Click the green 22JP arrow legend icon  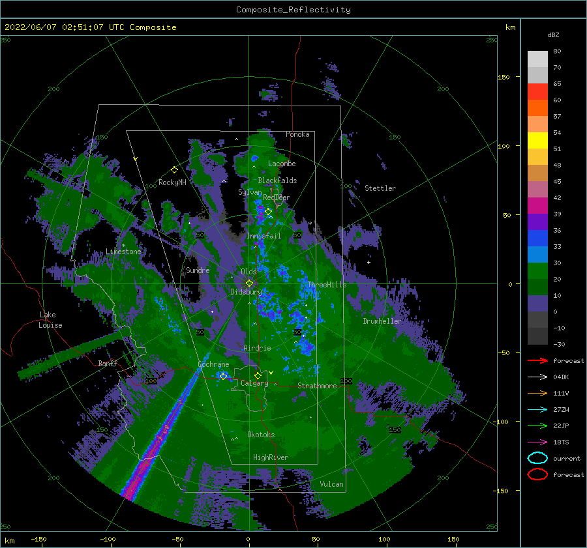(537, 425)
